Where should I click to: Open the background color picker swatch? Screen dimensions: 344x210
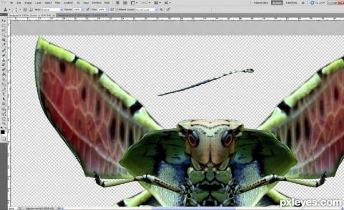click(5, 134)
